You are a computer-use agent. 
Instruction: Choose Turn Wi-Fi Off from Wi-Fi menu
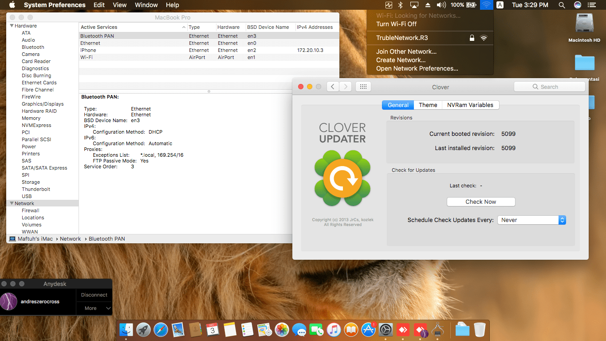[x=430, y=24]
